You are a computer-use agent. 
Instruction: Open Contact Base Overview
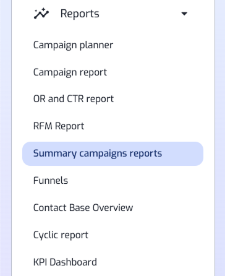coord(83,208)
